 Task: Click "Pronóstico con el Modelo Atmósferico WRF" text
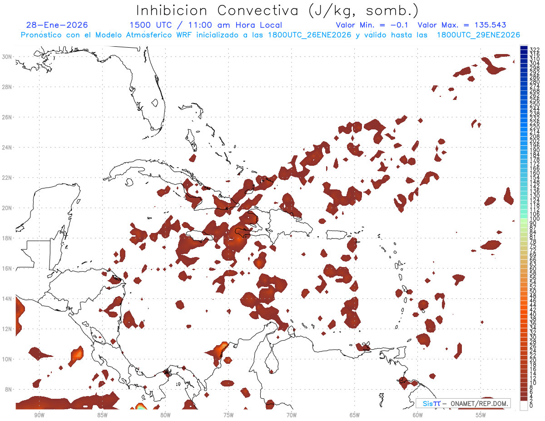tap(107, 35)
